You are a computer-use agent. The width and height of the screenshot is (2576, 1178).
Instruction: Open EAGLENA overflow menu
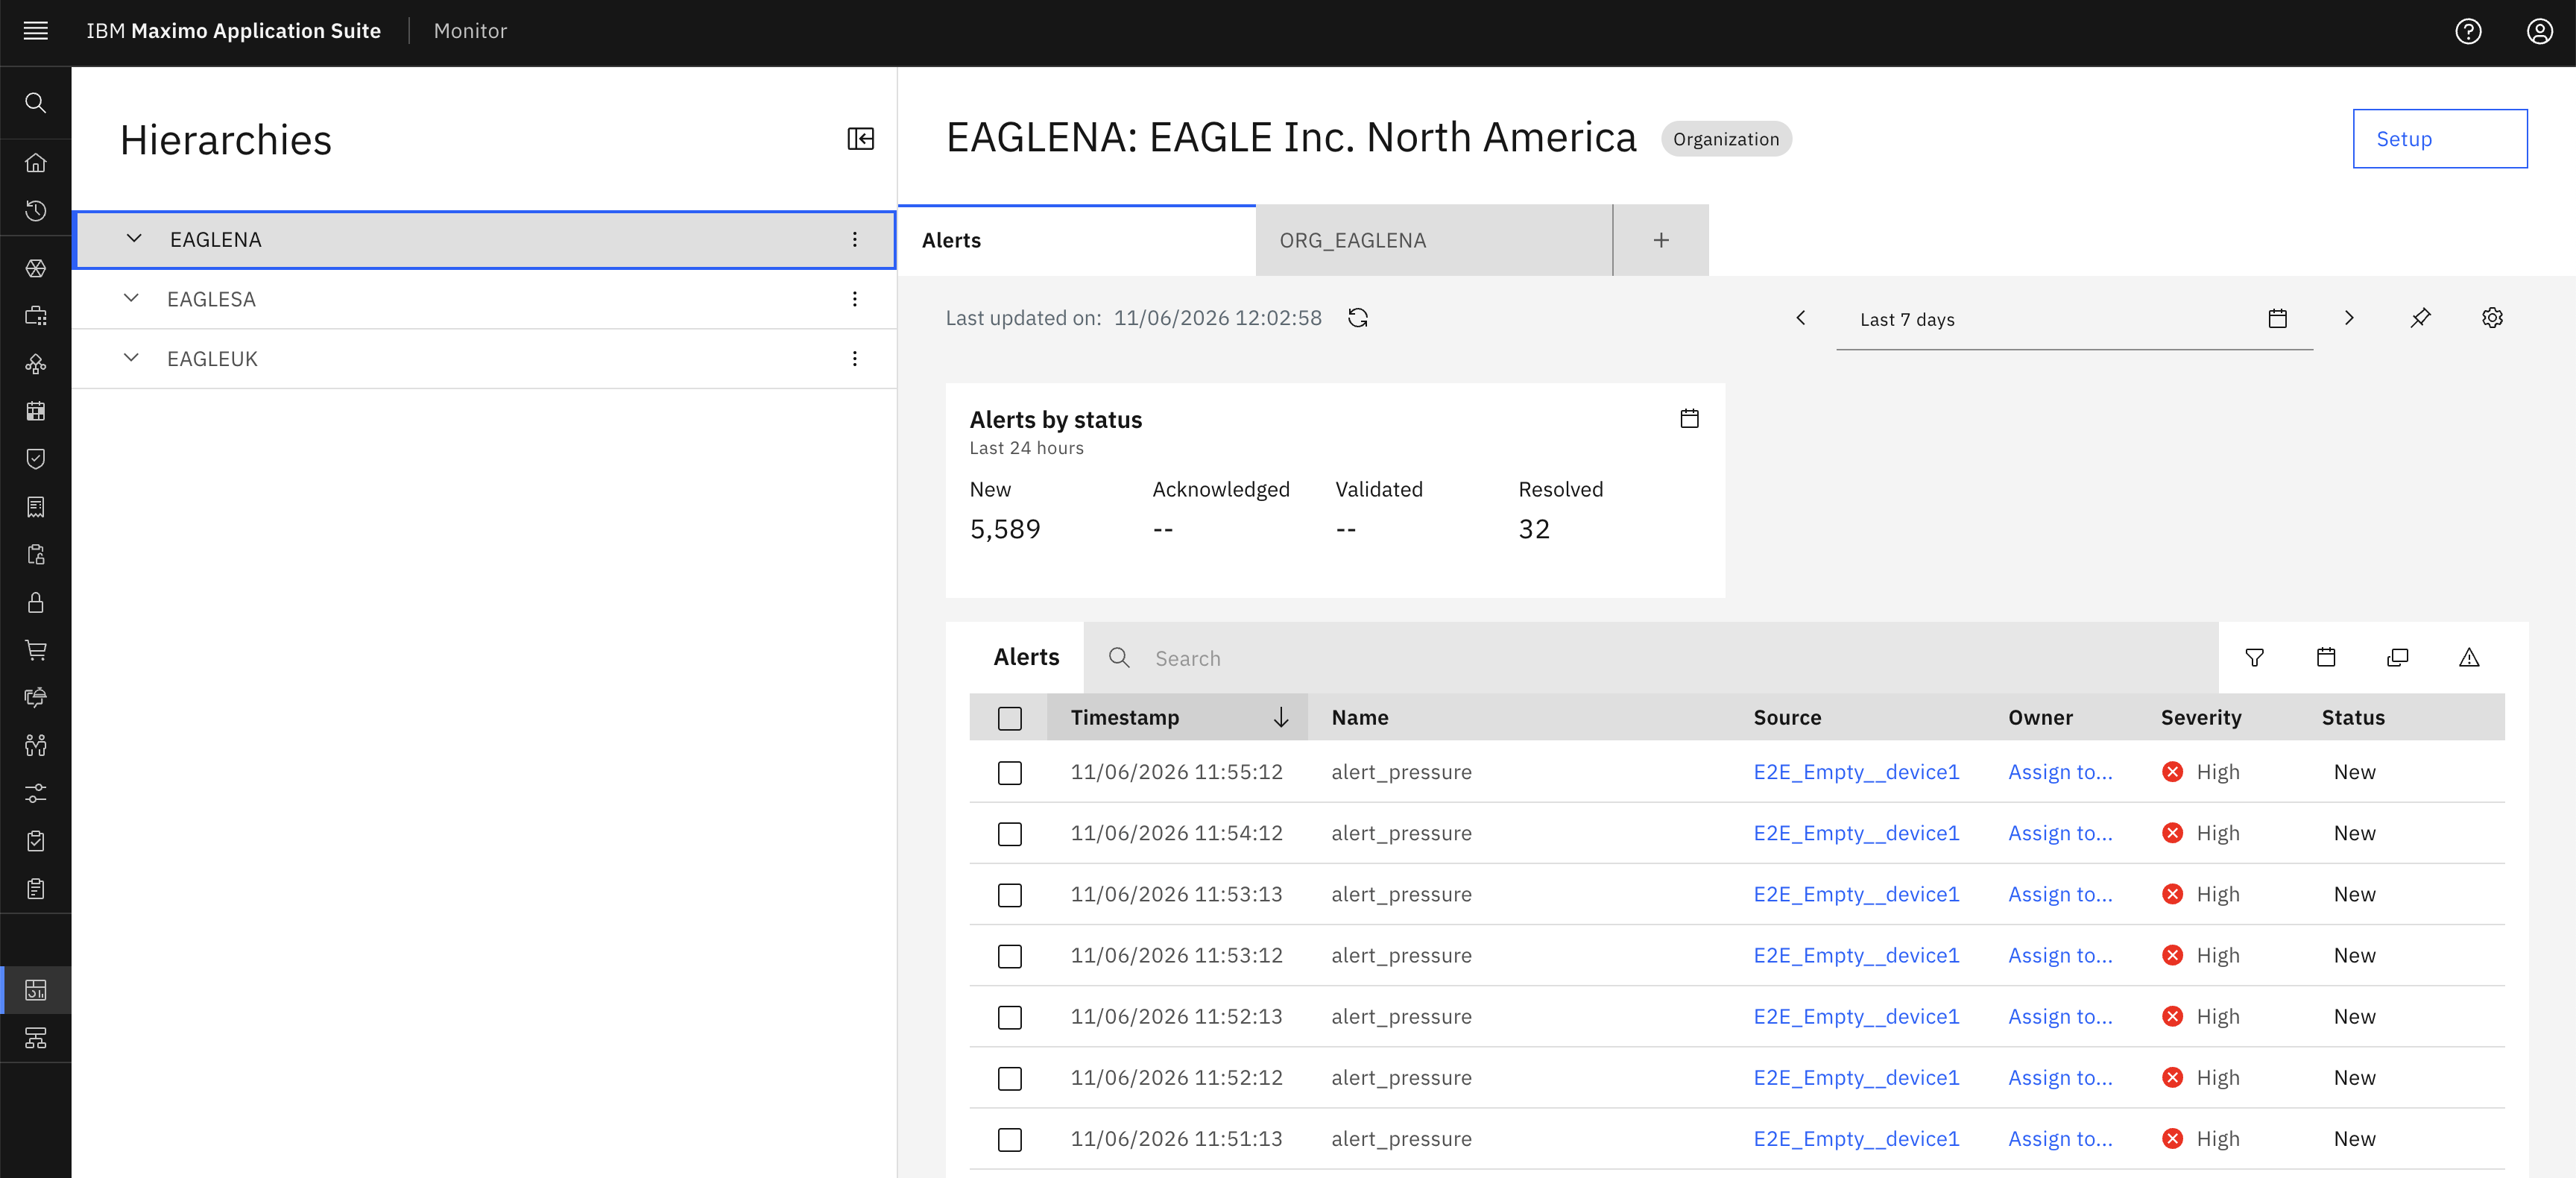tap(855, 240)
